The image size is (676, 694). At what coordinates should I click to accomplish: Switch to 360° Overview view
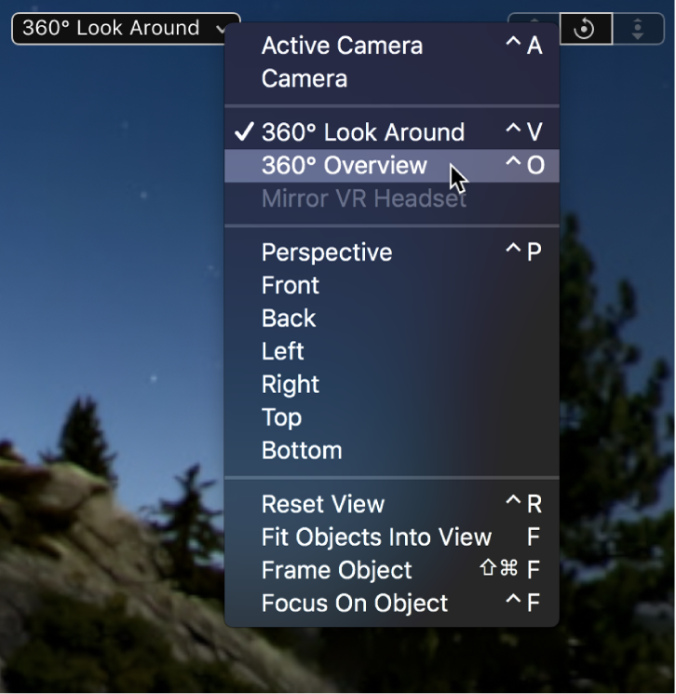point(345,166)
